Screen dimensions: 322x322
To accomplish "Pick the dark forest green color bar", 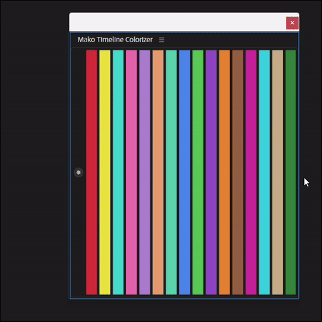I will [290, 172].
